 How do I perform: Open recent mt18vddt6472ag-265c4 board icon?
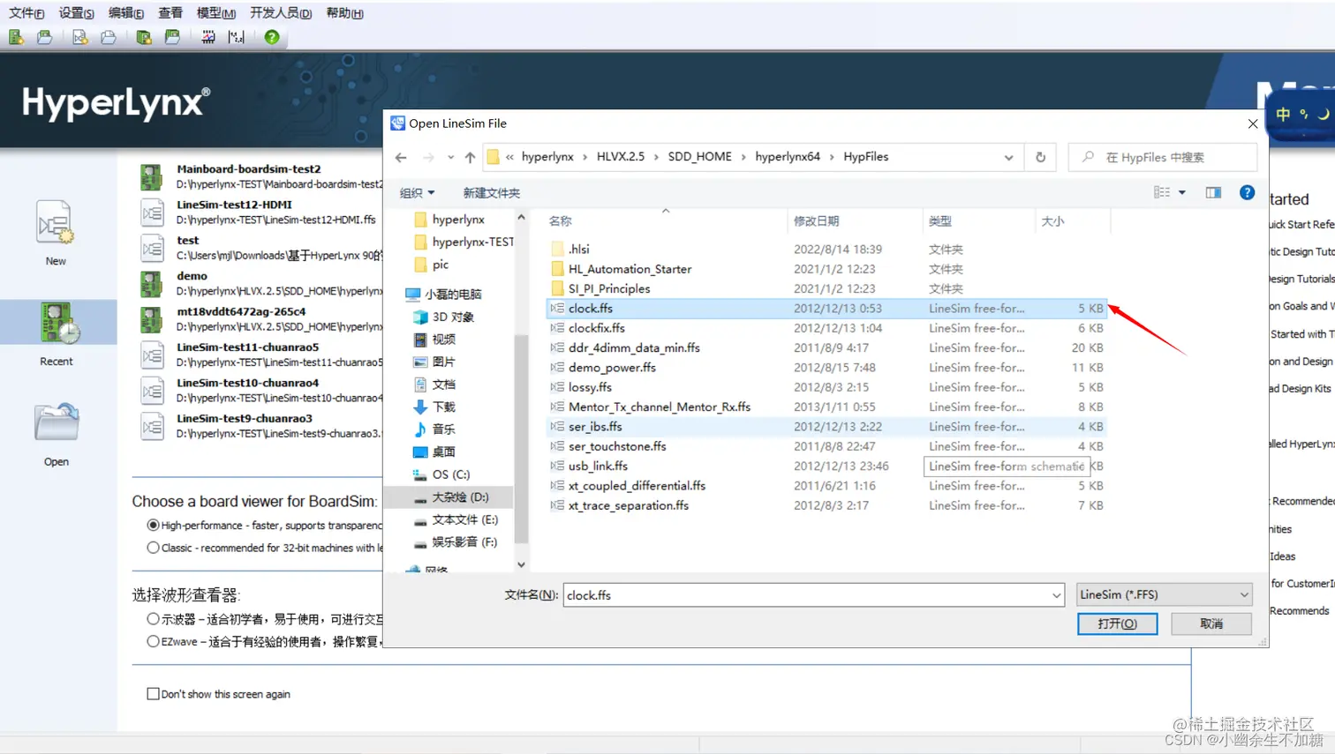[x=152, y=319]
